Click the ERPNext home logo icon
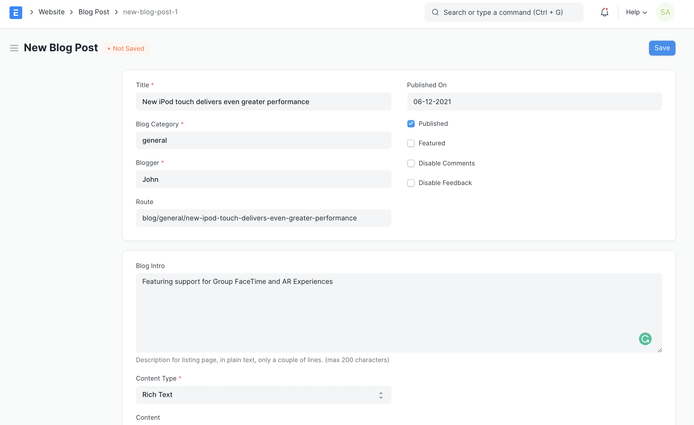The height and width of the screenshot is (425, 694). (x=16, y=12)
